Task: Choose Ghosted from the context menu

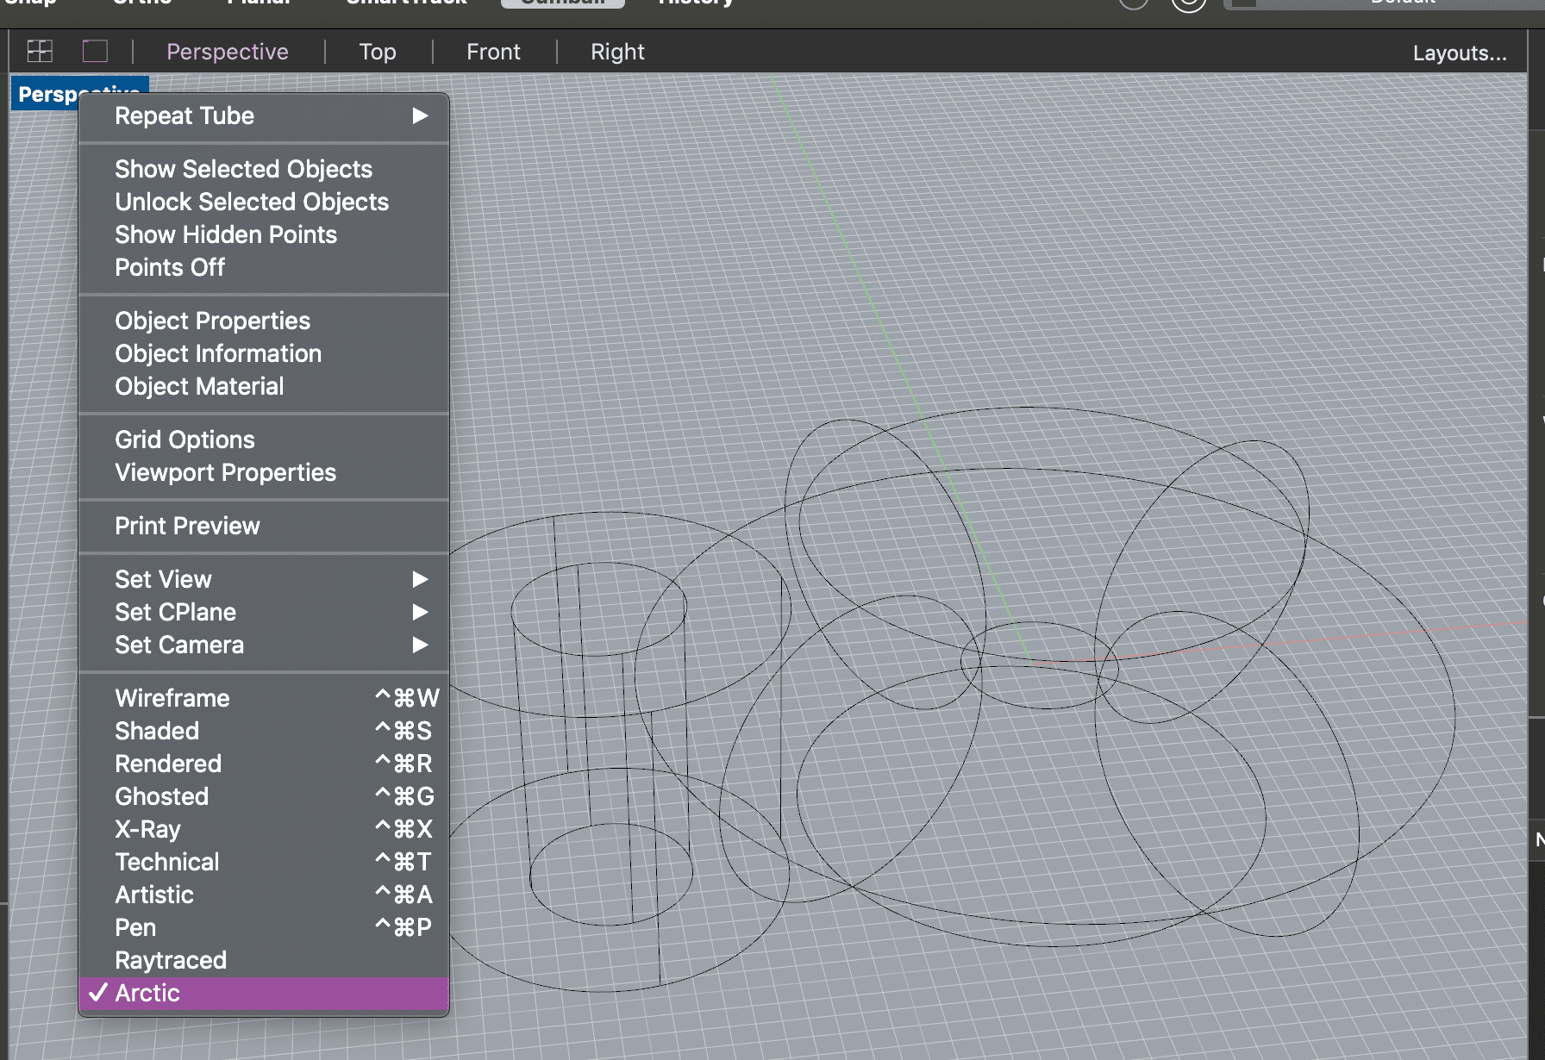Action: click(161, 796)
